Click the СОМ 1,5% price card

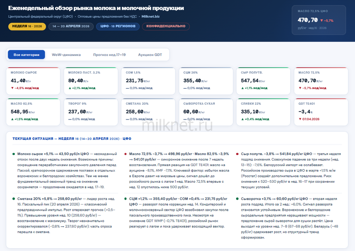pyautogui.click(x=148, y=81)
